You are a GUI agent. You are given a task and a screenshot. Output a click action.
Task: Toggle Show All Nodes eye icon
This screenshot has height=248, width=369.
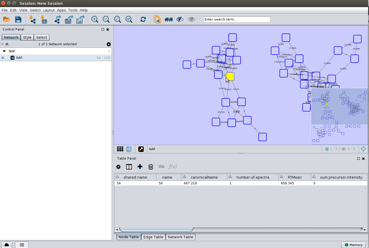[191, 19]
